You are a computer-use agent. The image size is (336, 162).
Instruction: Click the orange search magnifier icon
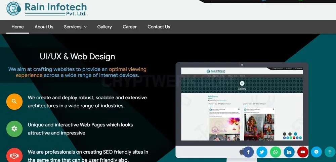pos(14,101)
